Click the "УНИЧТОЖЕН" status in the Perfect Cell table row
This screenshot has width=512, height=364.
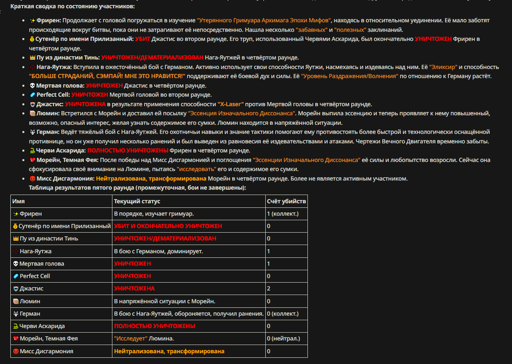click(133, 276)
